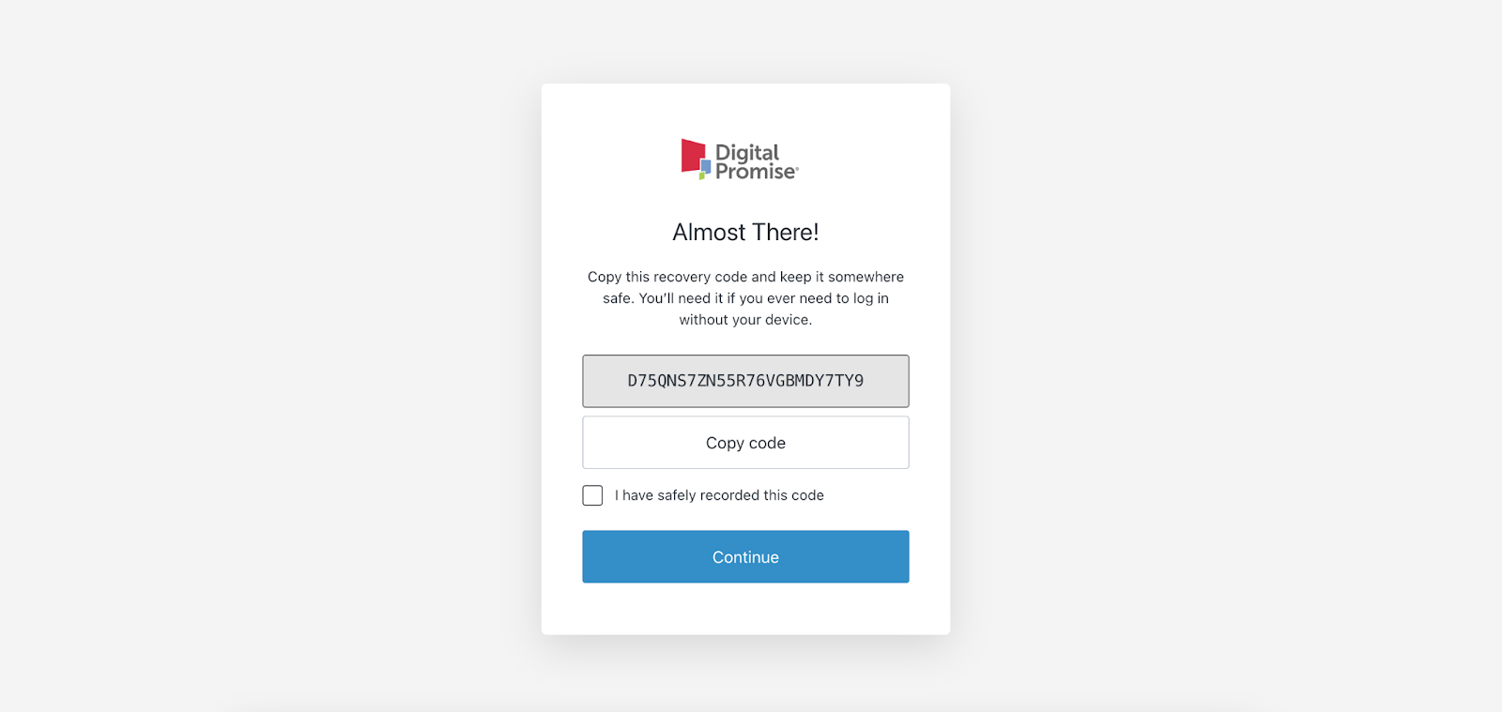Select the recovery code field D75QNS7ZN55R76VGBMDY7TY9
The image size is (1502, 712).
(x=745, y=381)
